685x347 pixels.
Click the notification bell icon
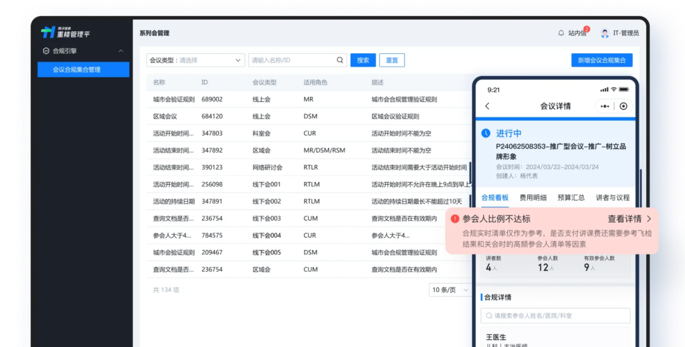click(561, 33)
